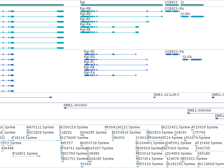Screen dimensions: 224x168
Task: Select the Rgl-PA protein feature
Action: coord(110,75)
